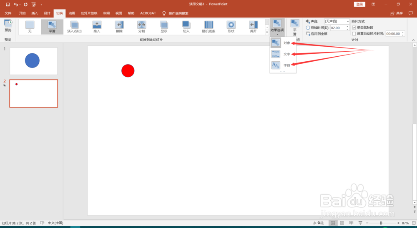
Task: Open spell-check icon in status bar
Action: pyautogui.click(x=42, y=223)
